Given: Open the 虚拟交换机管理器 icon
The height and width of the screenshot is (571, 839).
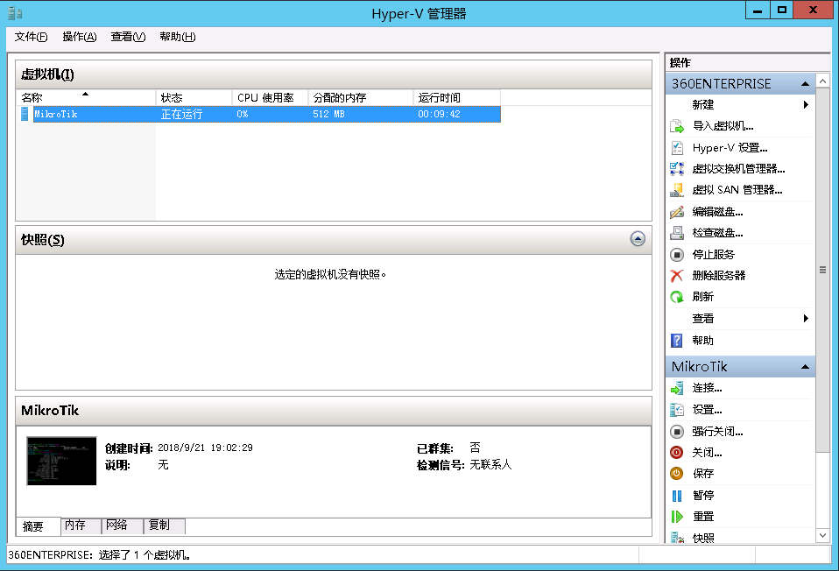Looking at the screenshot, I should point(677,168).
